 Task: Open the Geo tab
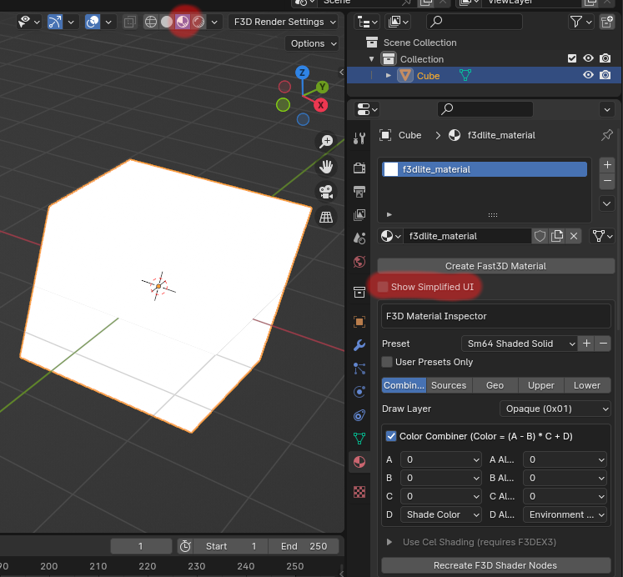tap(495, 385)
